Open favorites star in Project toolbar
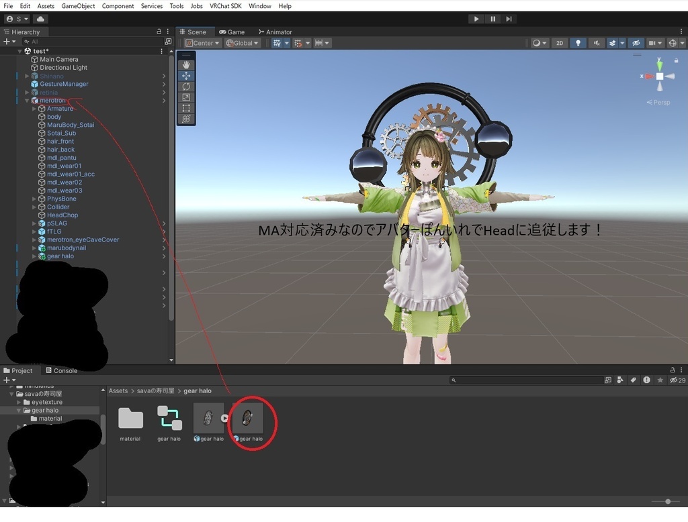This screenshot has width=688, height=522. pyautogui.click(x=660, y=380)
